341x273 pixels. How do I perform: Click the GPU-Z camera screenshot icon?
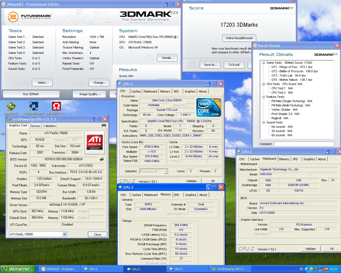104,125
